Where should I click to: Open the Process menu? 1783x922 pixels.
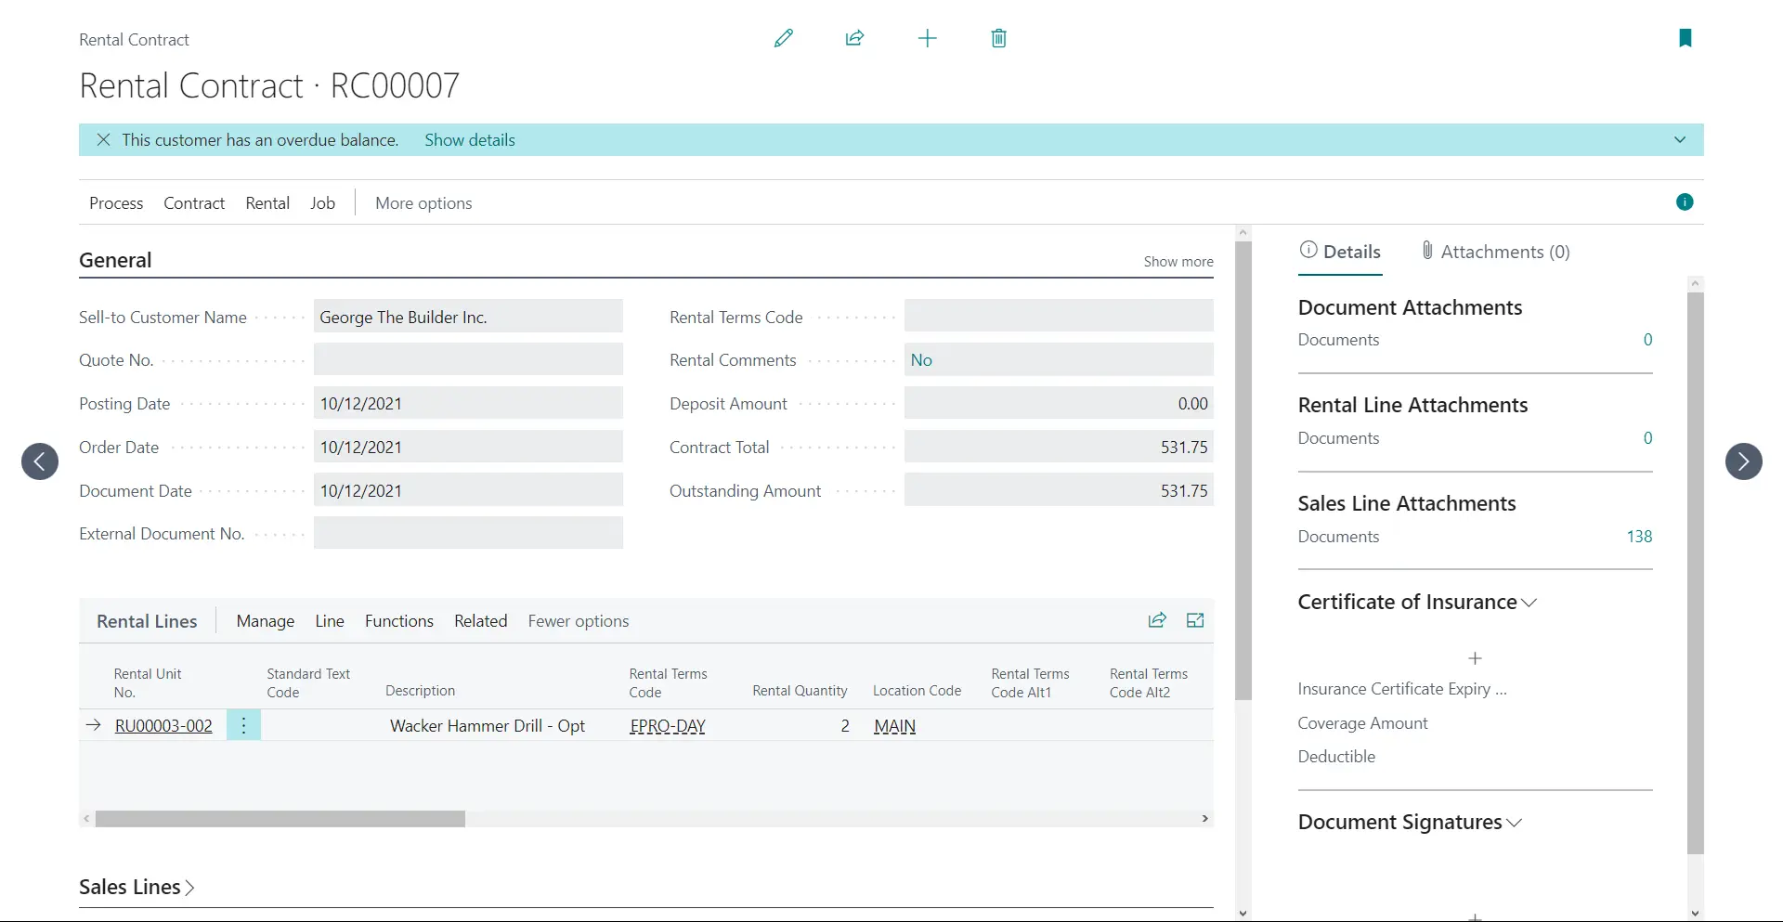click(116, 203)
